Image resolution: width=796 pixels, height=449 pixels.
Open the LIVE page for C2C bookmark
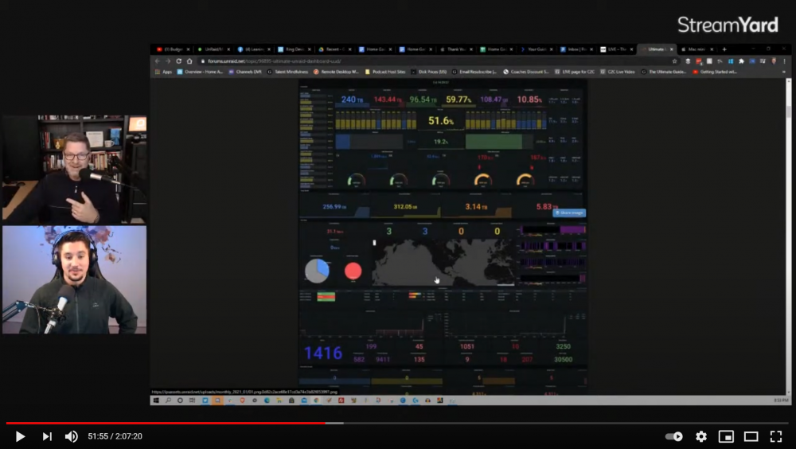(576, 72)
